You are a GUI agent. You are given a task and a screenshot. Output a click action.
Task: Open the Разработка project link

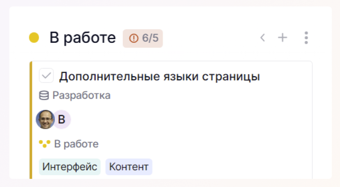[81, 96]
